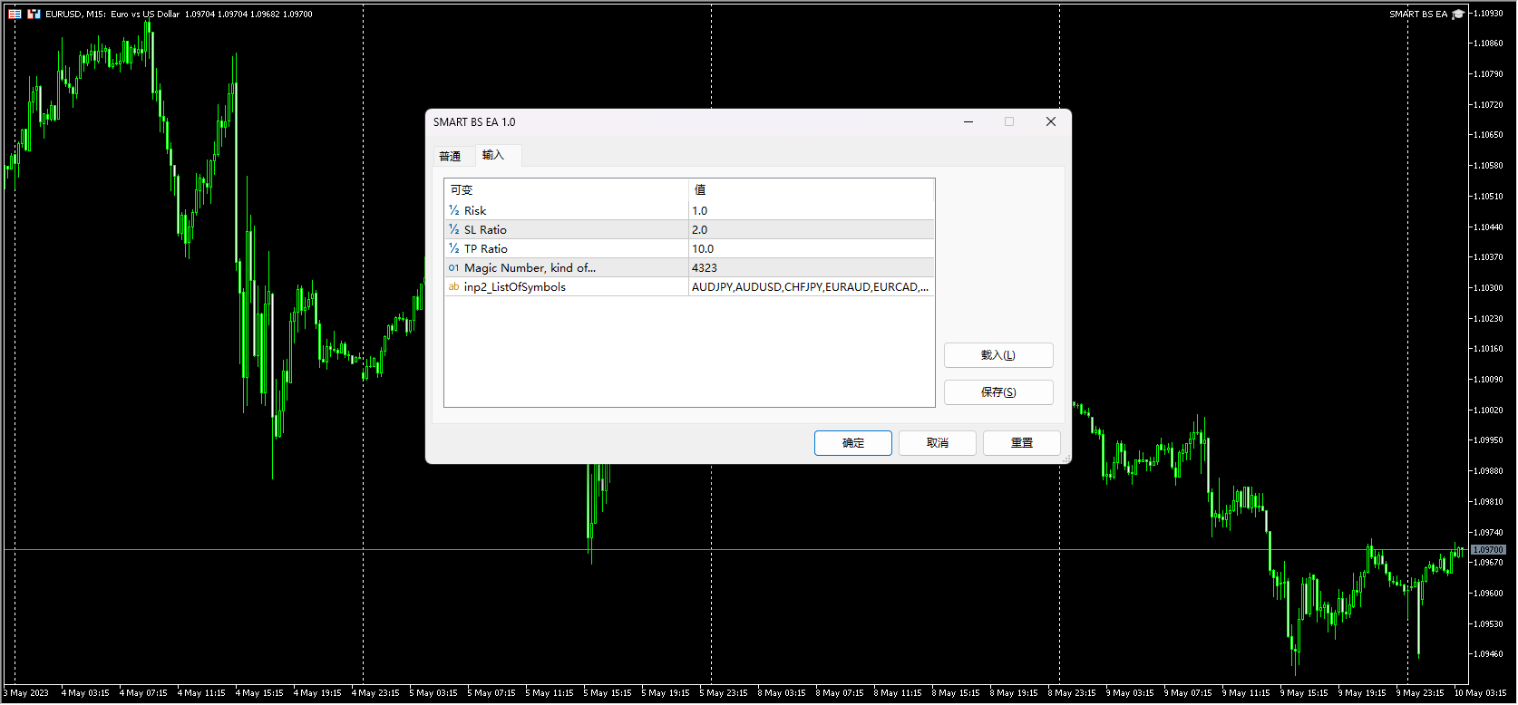Select the SL Ratio value 2.0 cell

(812, 229)
